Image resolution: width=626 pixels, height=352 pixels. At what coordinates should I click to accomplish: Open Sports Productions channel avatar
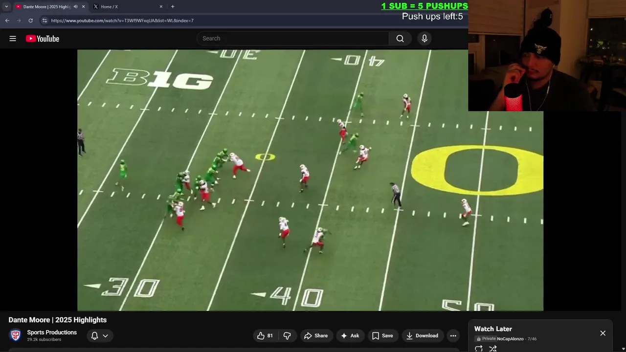[x=16, y=335]
